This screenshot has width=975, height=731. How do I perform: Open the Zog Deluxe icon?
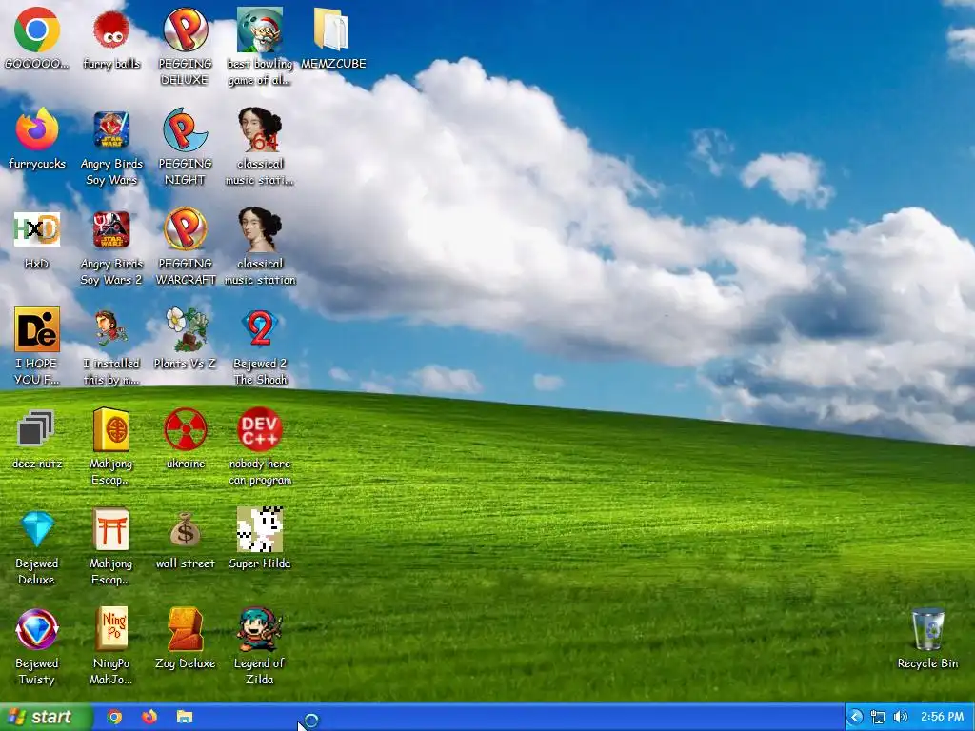(186, 629)
